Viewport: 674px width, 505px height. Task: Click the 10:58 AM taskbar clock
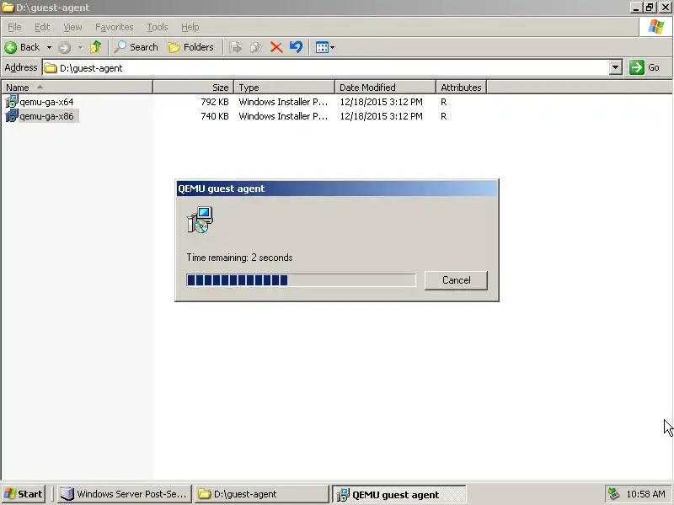pos(645,494)
